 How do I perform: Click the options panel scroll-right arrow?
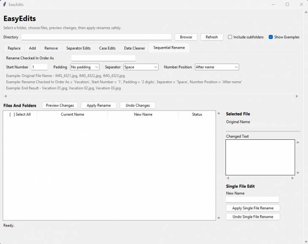tap(297, 96)
